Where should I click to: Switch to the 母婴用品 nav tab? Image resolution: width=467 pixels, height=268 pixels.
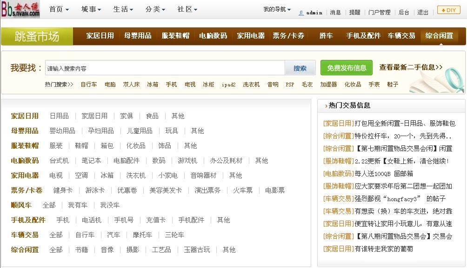tap(138, 36)
